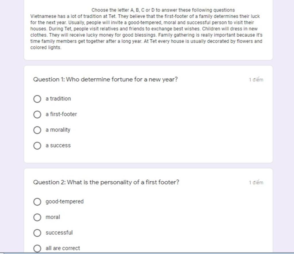Click the "a tradition" answer label text
This screenshot has height=254, width=294.
58,99
